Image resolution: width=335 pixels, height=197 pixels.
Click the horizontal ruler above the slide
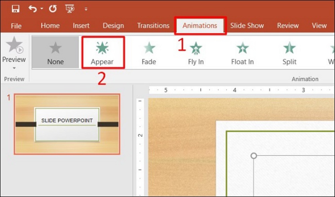point(242,90)
